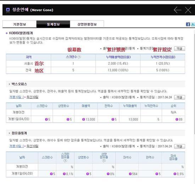
Task: Click info icon beside 0.1% screen share
Action: [64, 174]
